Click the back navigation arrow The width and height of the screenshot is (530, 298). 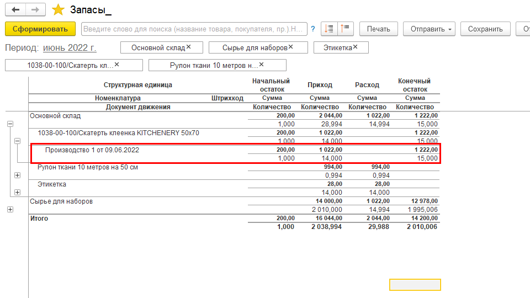point(15,10)
